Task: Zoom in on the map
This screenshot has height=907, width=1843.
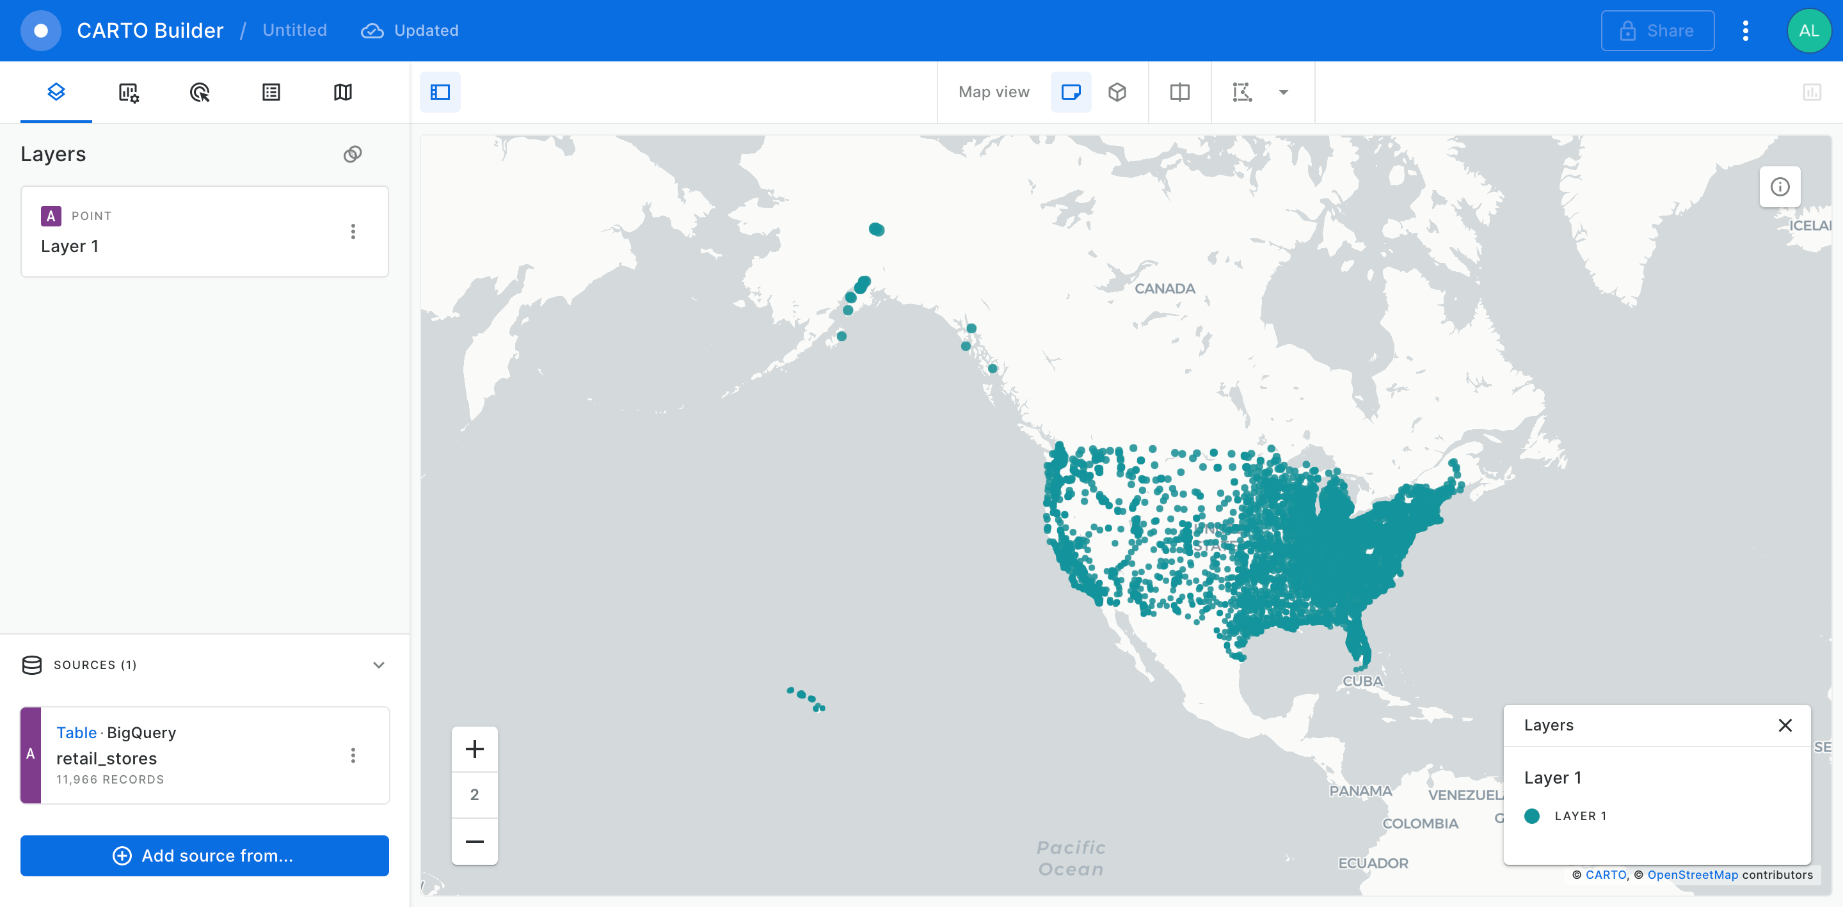Action: (x=474, y=749)
